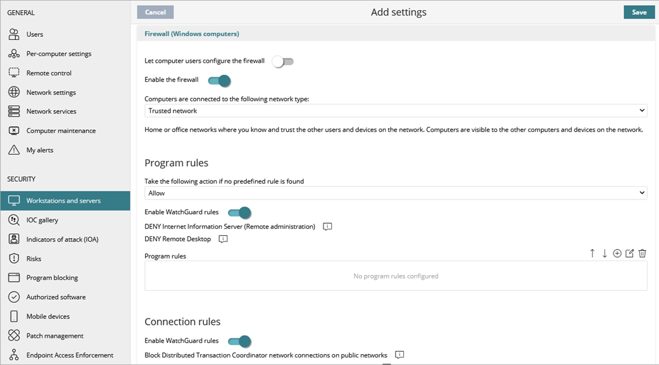Click the Save button
This screenshot has width=659, height=365.
639,11
